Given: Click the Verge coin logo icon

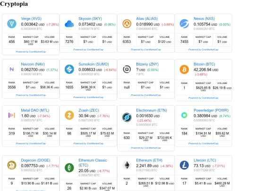Looking at the screenshot, I should [x=12, y=24].
